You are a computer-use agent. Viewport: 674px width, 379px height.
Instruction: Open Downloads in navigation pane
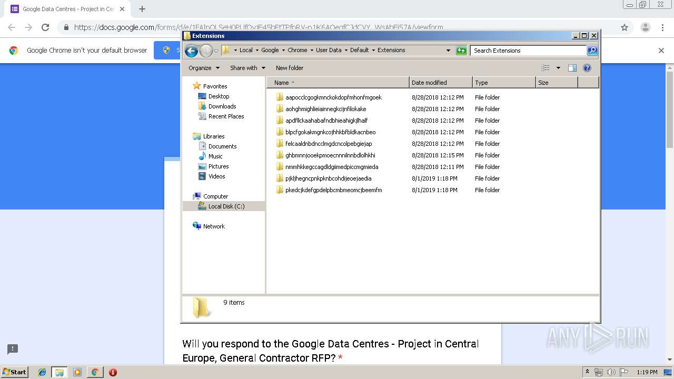pos(222,106)
